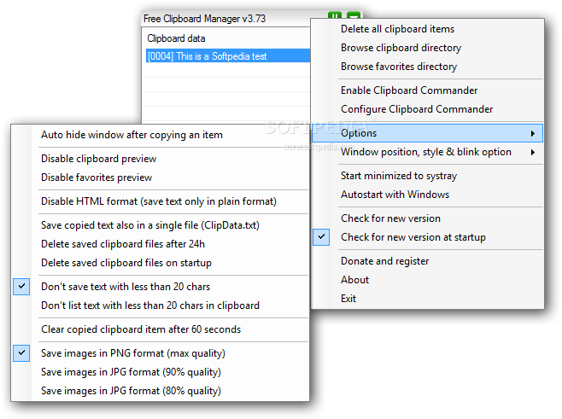The image size is (562, 419).
Task: Click 'Disable HTML format' option
Action: point(158,201)
